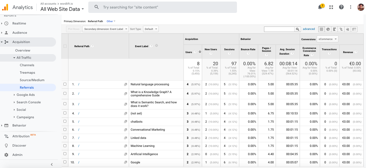
Task: Open the Sort Type Default dropdown
Action: pos(151,29)
